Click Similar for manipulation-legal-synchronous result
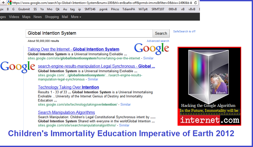 coord(93,79)
